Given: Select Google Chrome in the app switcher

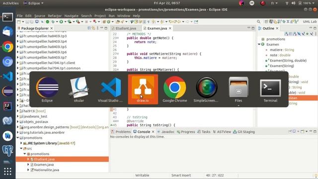Looking at the screenshot, I should (174, 89).
